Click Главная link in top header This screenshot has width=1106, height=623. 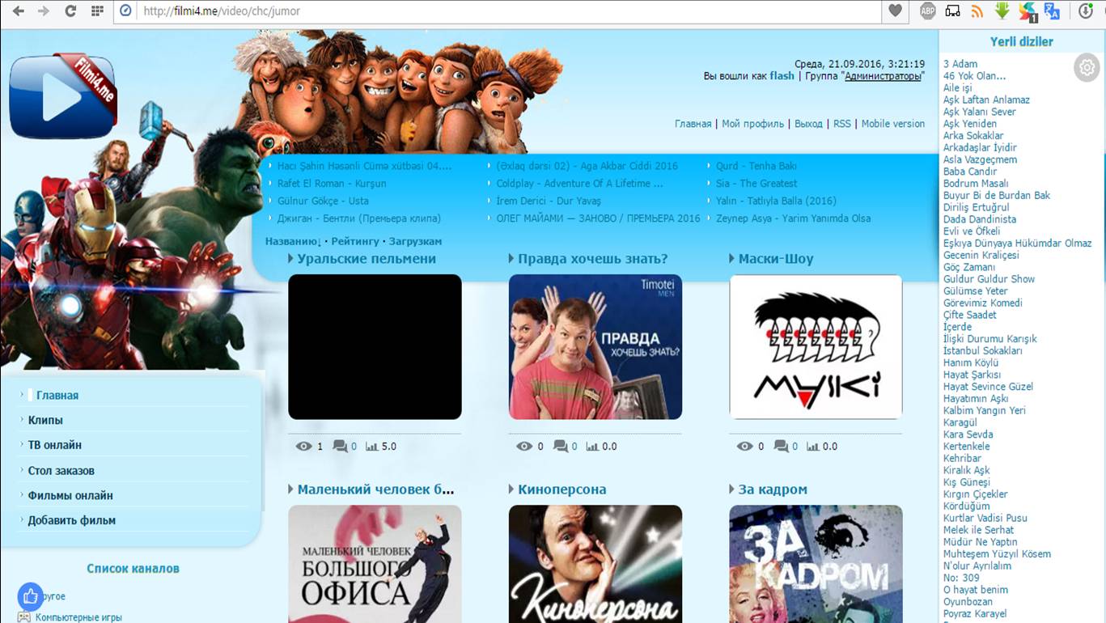tap(693, 124)
